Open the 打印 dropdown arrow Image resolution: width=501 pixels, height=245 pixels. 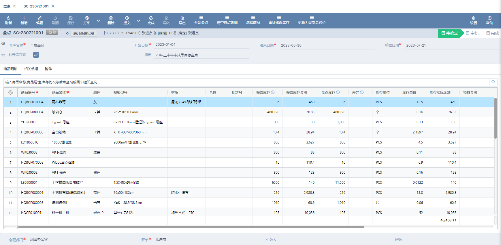click(x=98, y=21)
